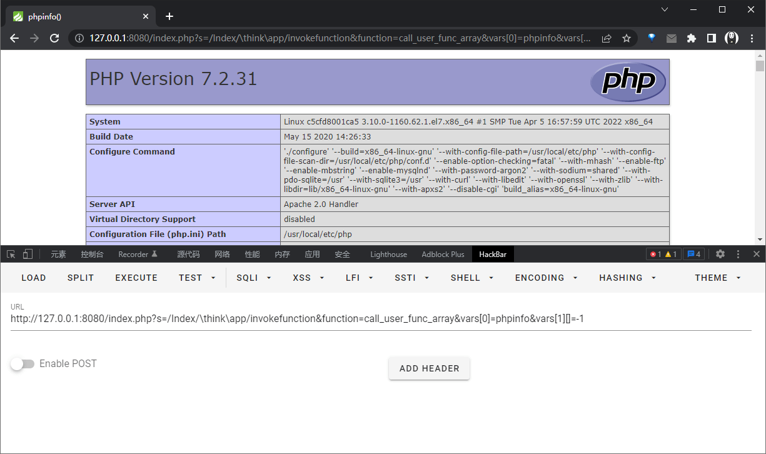Click the scrollbar down arrow on the page
Image resolution: width=766 pixels, height=454 pixels.
[760, 239]
